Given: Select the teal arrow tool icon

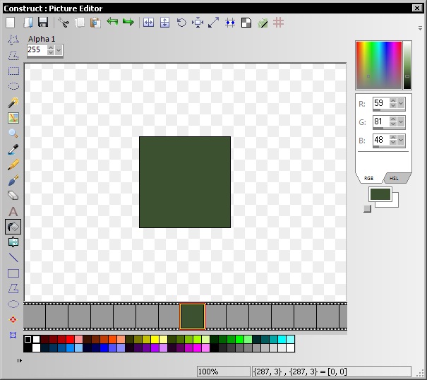Looking at the screenshot, I should coord(13,242).
